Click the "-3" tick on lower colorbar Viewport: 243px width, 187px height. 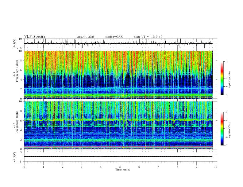click(226, 112)
